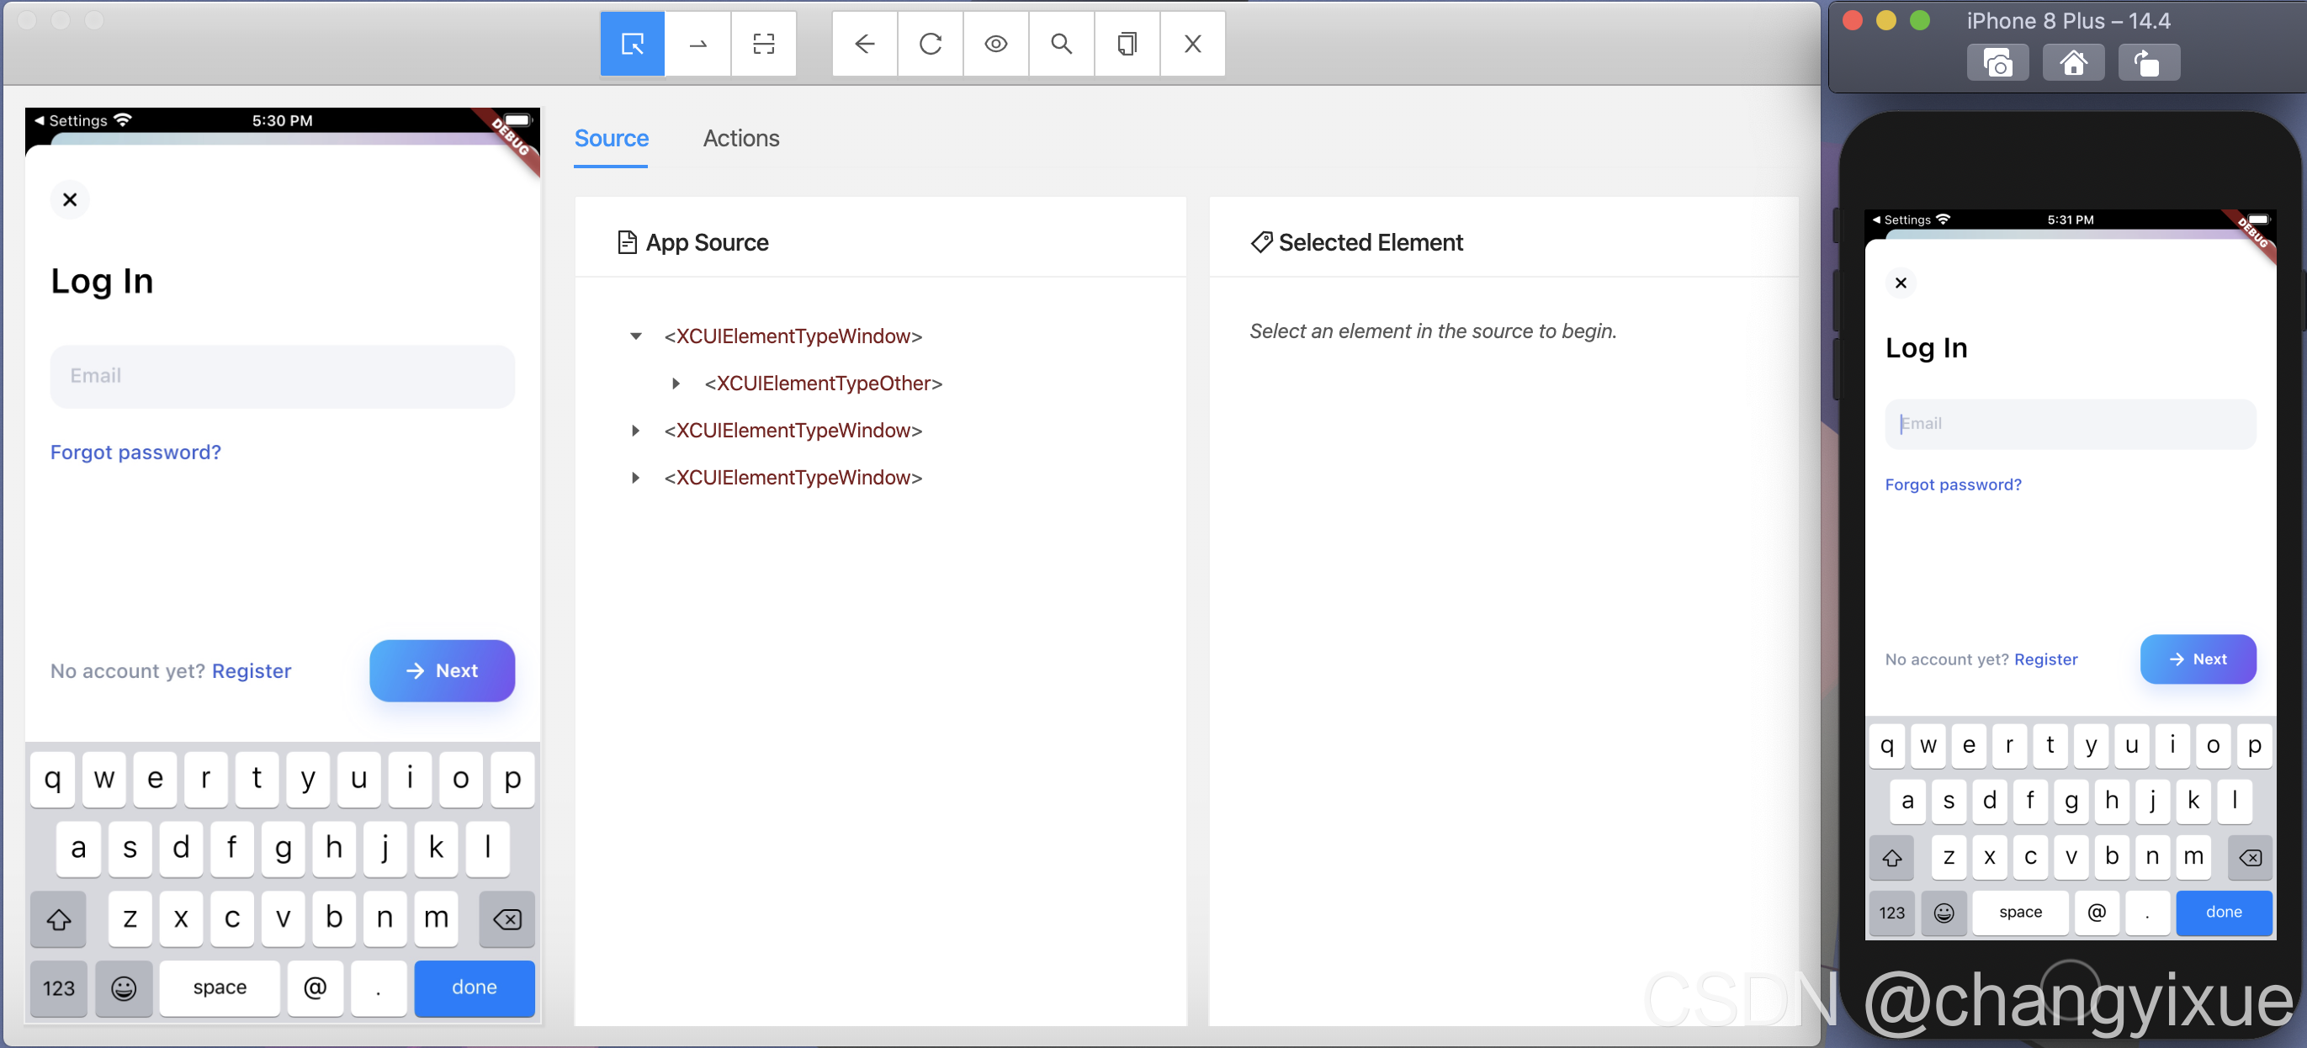Switch to Swipe By Coordinates mode

tap(697, 43)
